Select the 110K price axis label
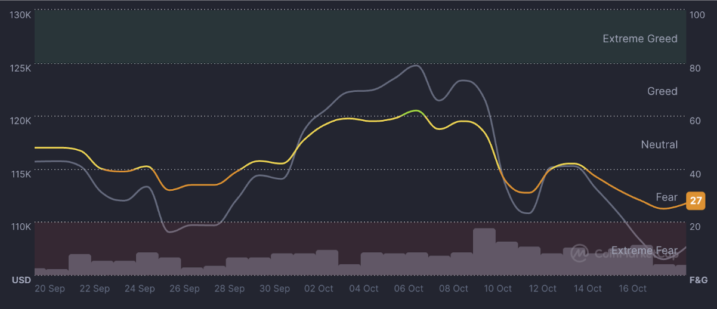This screenshot has height=309, width=717. tap(20, 227)
